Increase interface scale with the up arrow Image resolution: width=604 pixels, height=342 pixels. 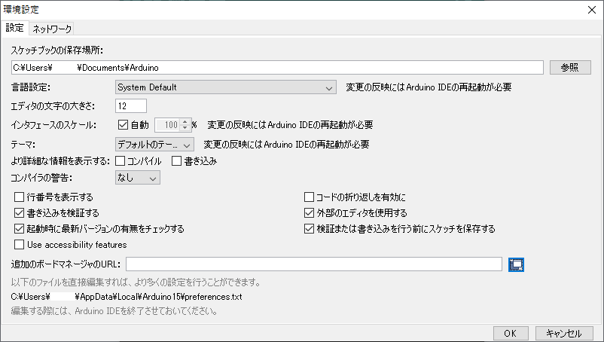tap(185, 122)
